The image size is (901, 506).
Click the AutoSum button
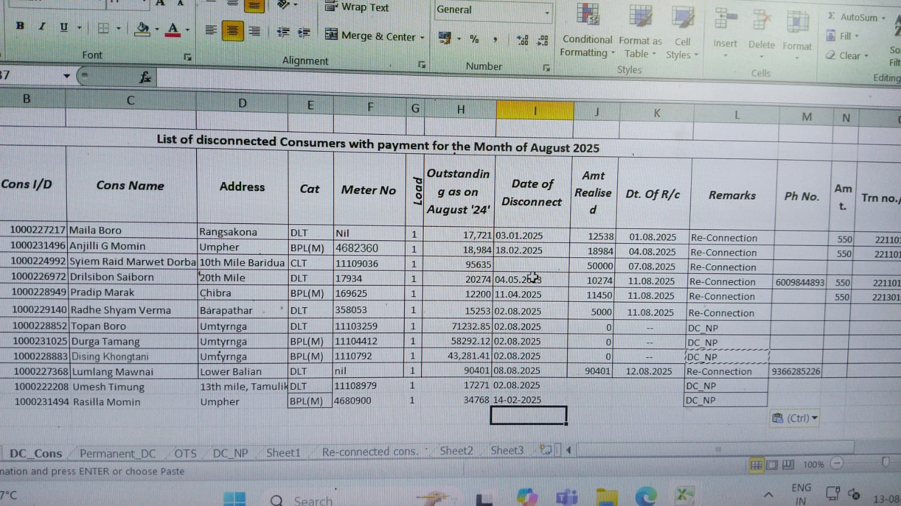[852, 17]
